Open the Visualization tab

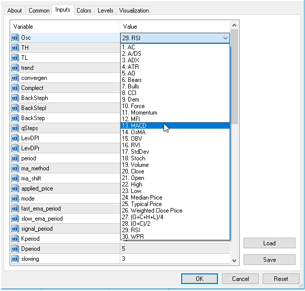pyautogui.click(x=134, y=10)
